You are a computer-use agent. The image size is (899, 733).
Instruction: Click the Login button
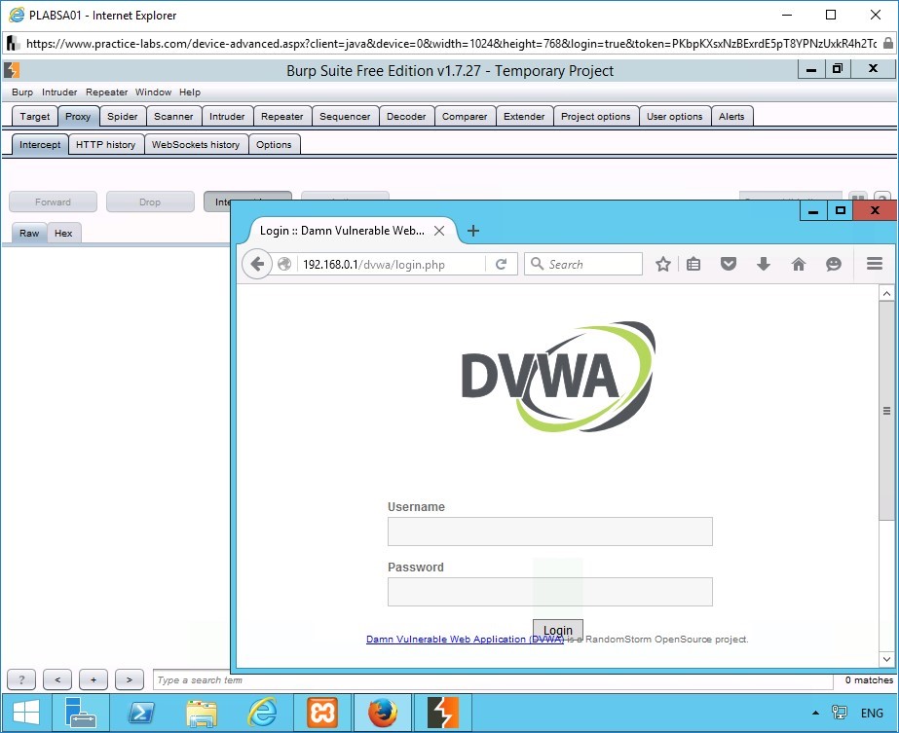(558, 630)
